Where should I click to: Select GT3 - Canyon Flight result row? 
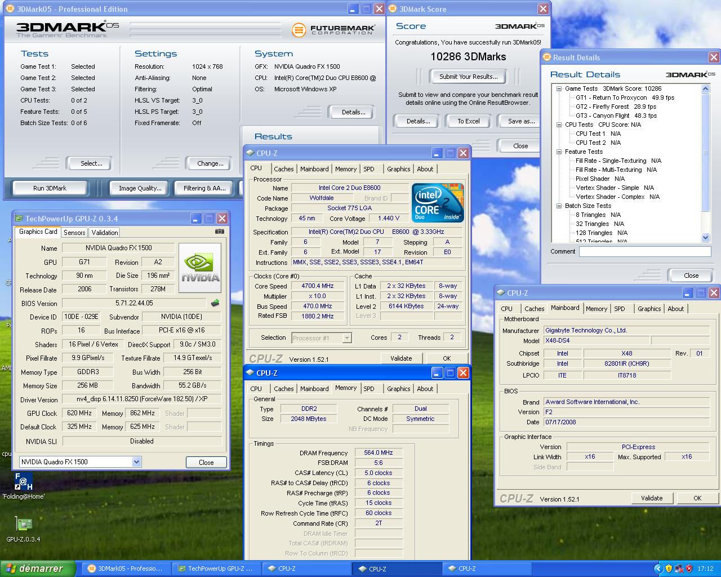coord(616,116)
